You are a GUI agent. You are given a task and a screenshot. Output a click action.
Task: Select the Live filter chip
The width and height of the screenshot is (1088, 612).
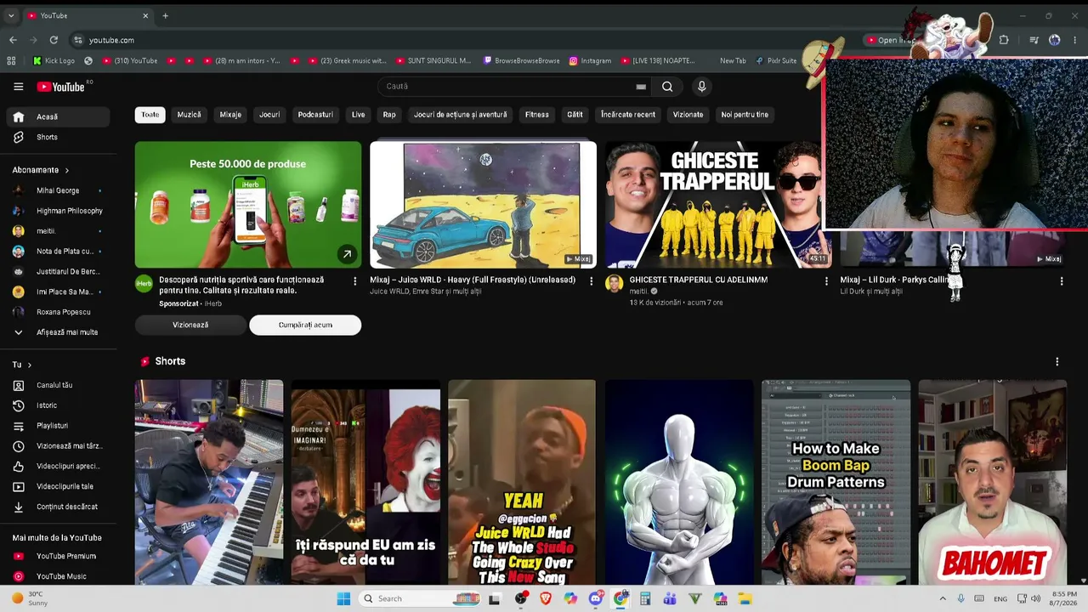[x=358, y=115]
